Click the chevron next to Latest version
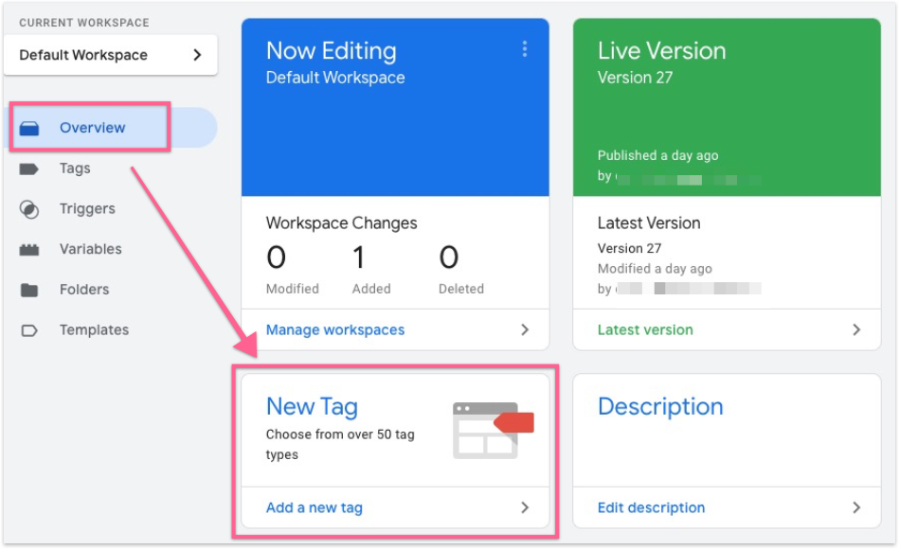Image resolution: width=899 pixels, height=549 pixels. 856,330
